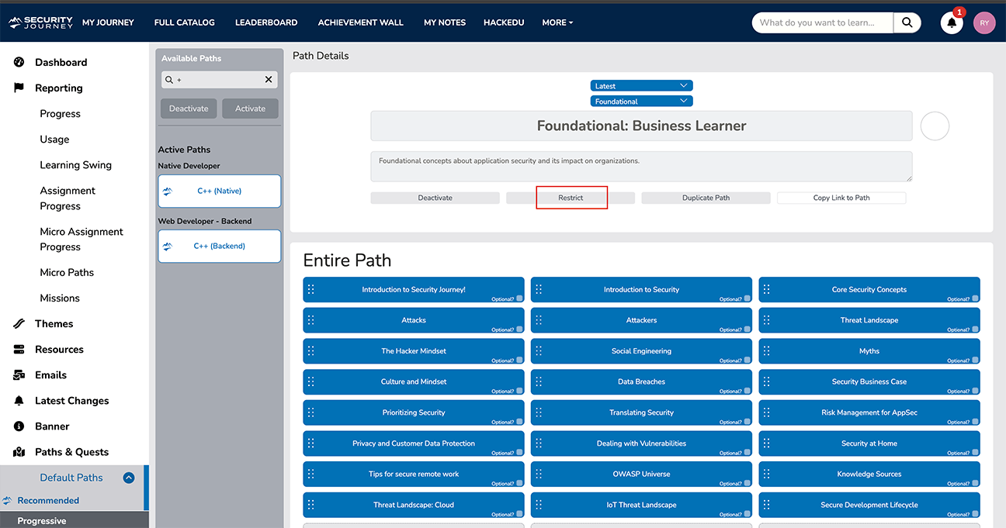Expand the MORE menu in top navigation
The height and width of the screenshot is (528, 1006).
(557, 22)
